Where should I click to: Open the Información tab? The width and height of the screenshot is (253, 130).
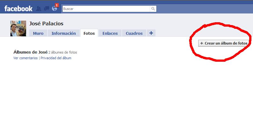(64, 33)
